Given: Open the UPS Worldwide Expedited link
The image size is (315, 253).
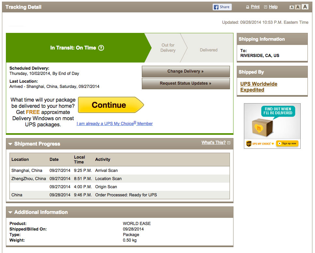Looking at the screenshot, I should 259,87.
